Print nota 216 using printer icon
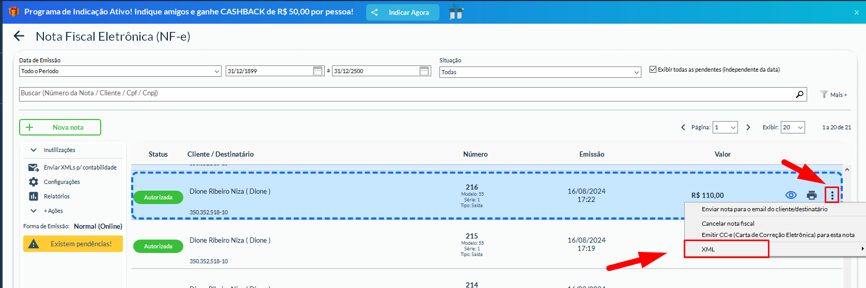Screen dimensions: 866x288 (812, 195)
